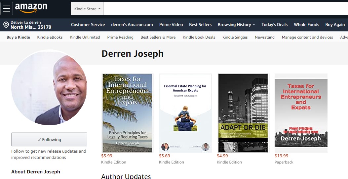Image resolution: width=348 pixels, height=179 pixels.
Task: Click the $3.69 price link
Action: pyautogui.click(x=165, y=156)
